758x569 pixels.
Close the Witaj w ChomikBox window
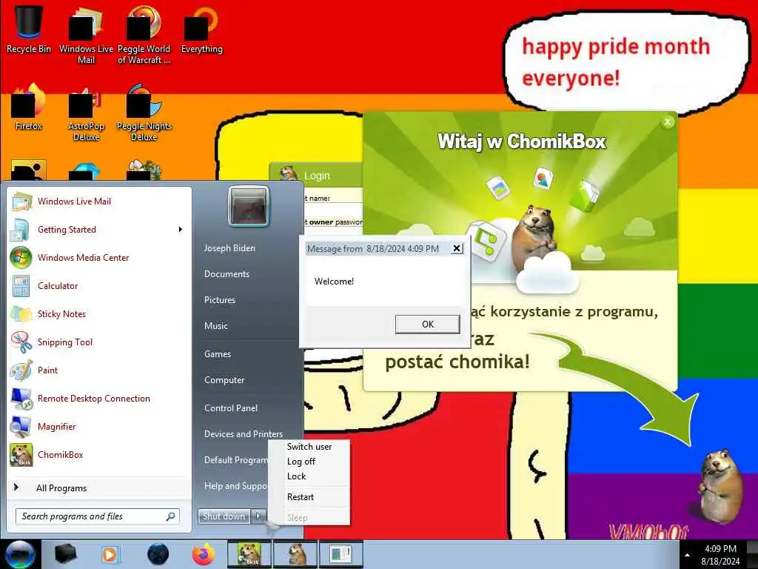click(668, 122)
